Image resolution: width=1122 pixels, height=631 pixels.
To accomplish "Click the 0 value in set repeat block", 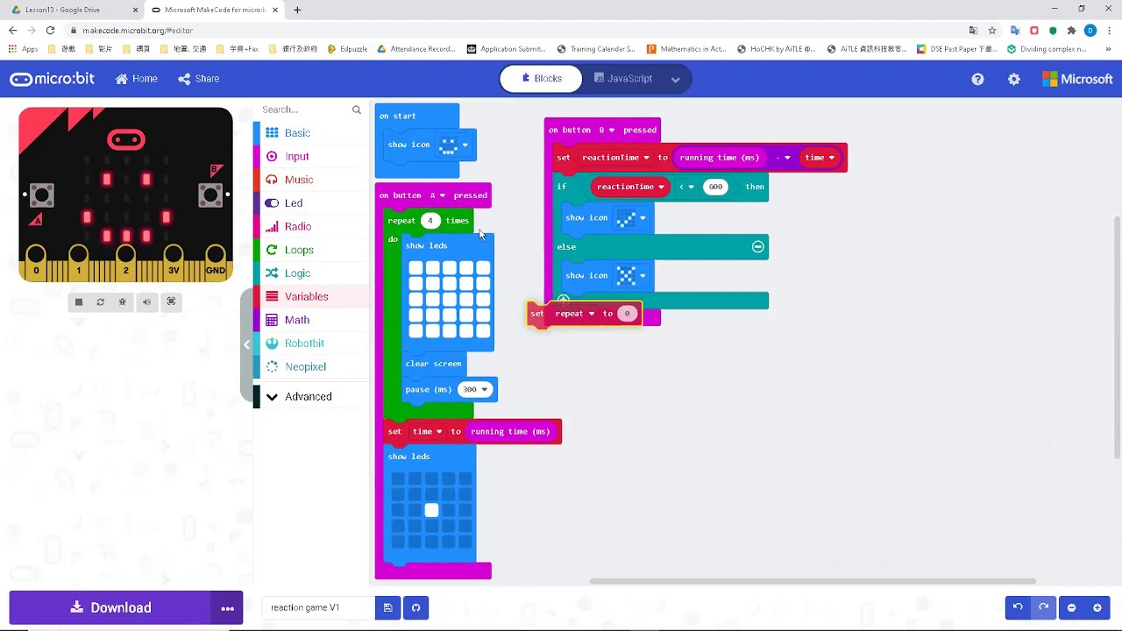I will 627,314.
